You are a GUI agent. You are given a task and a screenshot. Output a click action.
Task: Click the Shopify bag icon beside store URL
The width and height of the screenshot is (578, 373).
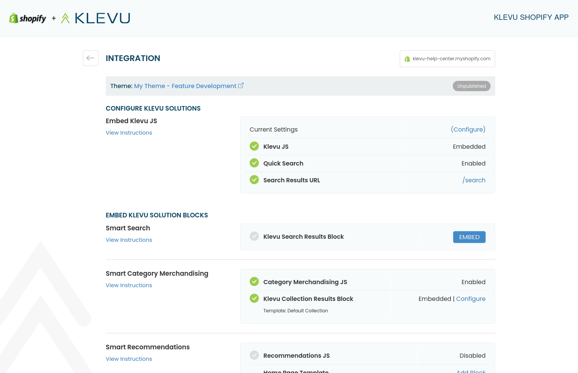coord(407,59)
